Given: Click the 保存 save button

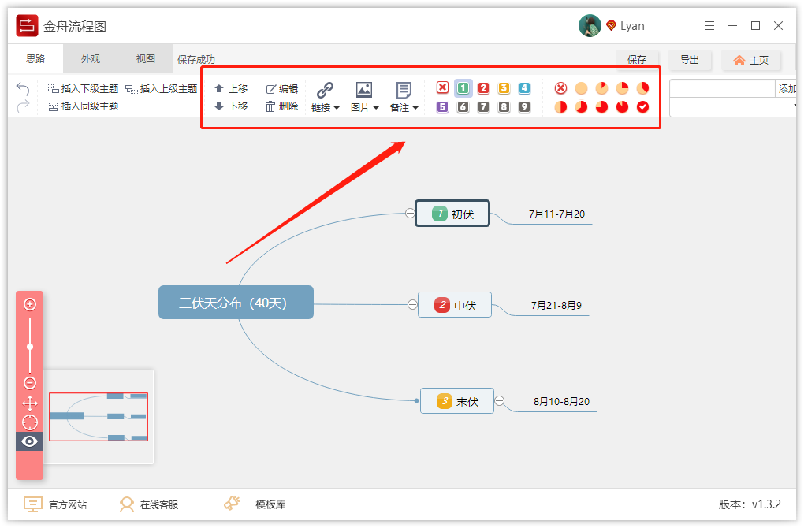Looking at the screenshot, I should [x=637, y=59].
